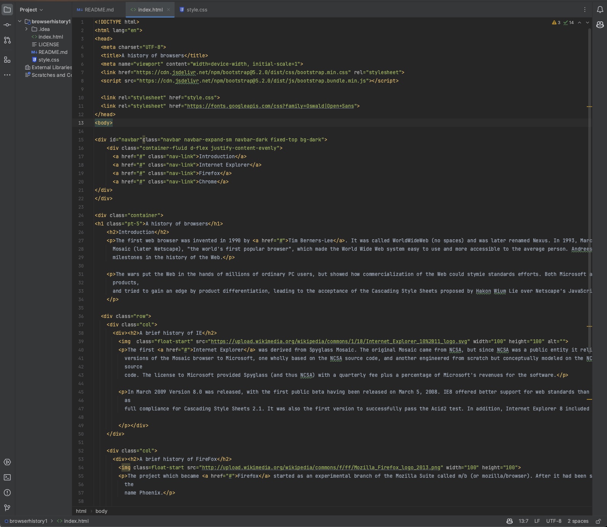The width and height of the screenshot is (607, 527).
Task: Open the Structure tool window
Action: (x=7, y=60)
